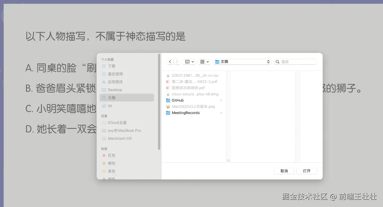Click the Desktop sidebar icon
Viewport: 383px width, 207px height.
click(104, 90)
